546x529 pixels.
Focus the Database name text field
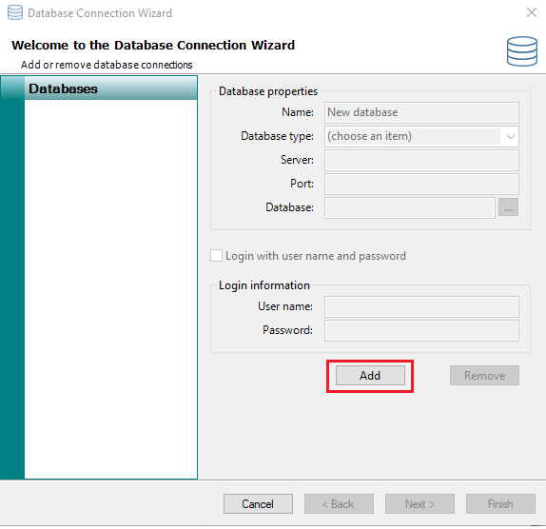click(x=409, y=207)
